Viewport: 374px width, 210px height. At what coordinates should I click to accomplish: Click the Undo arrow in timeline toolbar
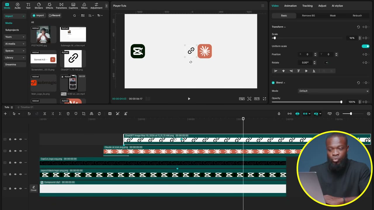pyautogui.click(x=29, y=114)
